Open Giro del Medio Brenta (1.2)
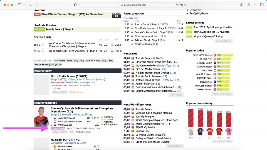The height and width of the screenshot is (150, 267). click(151, 69)
